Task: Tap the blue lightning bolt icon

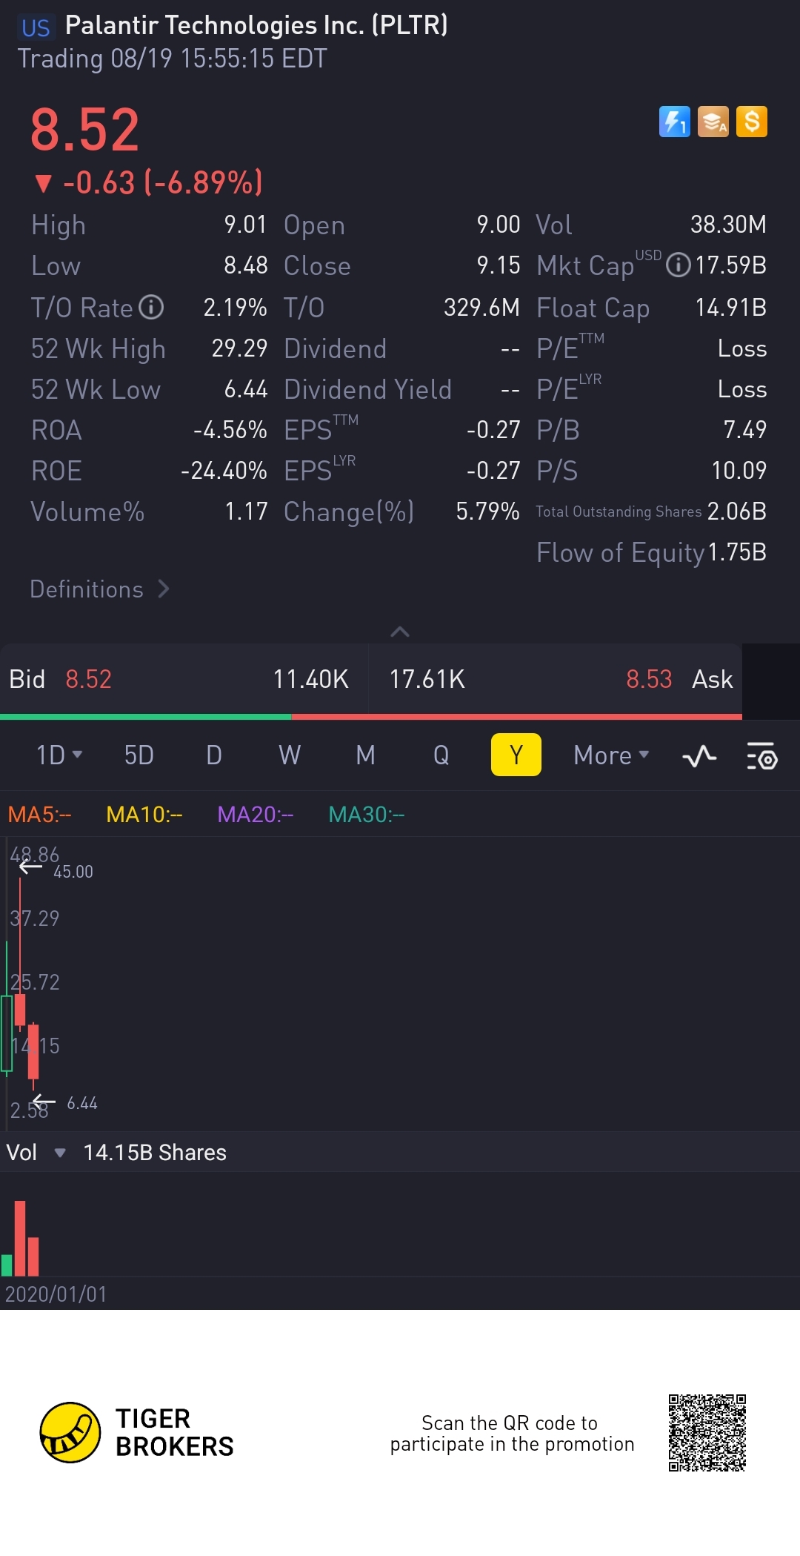Action: point(674,122)
